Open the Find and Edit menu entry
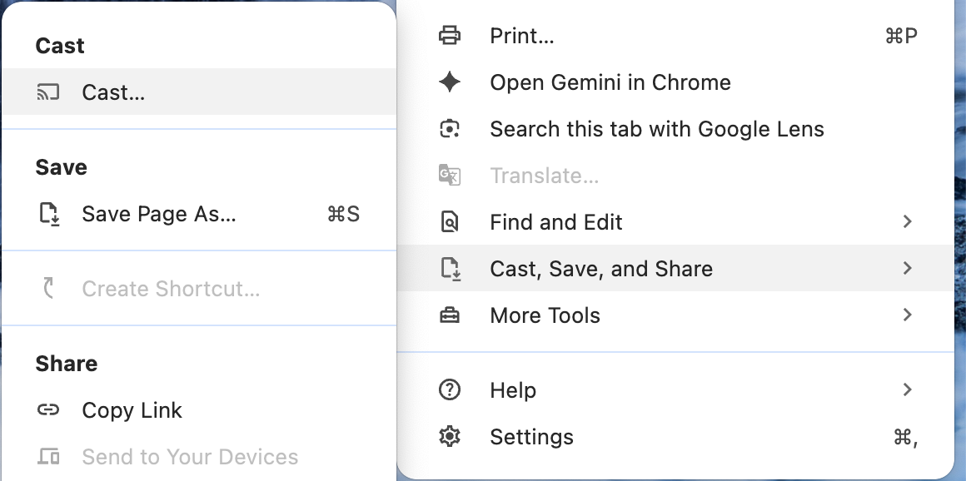Image resolution: width=966 pixels, height=481 pixels. (x=675, y=221)
